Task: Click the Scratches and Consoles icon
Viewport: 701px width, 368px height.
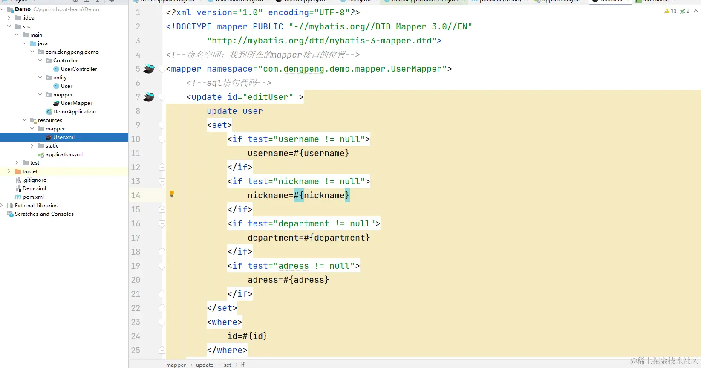Action: (10, 214)
